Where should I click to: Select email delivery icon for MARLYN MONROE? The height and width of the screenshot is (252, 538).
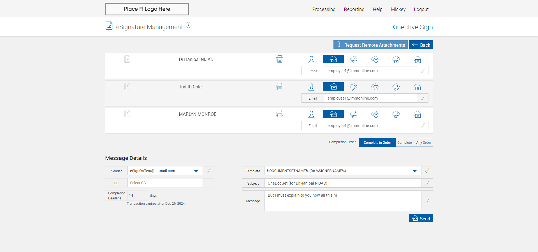[333, 114]
